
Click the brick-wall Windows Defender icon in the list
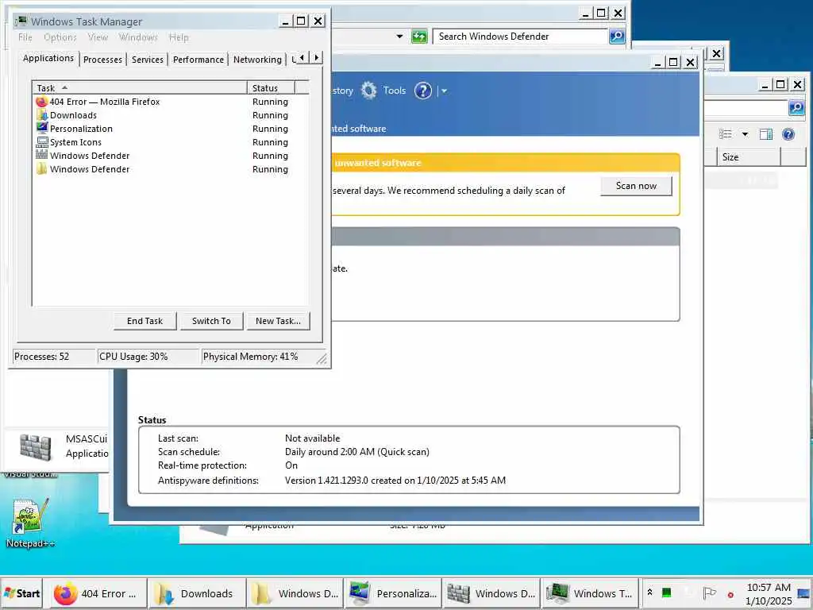pyautogui.click(x=41, y=155)
